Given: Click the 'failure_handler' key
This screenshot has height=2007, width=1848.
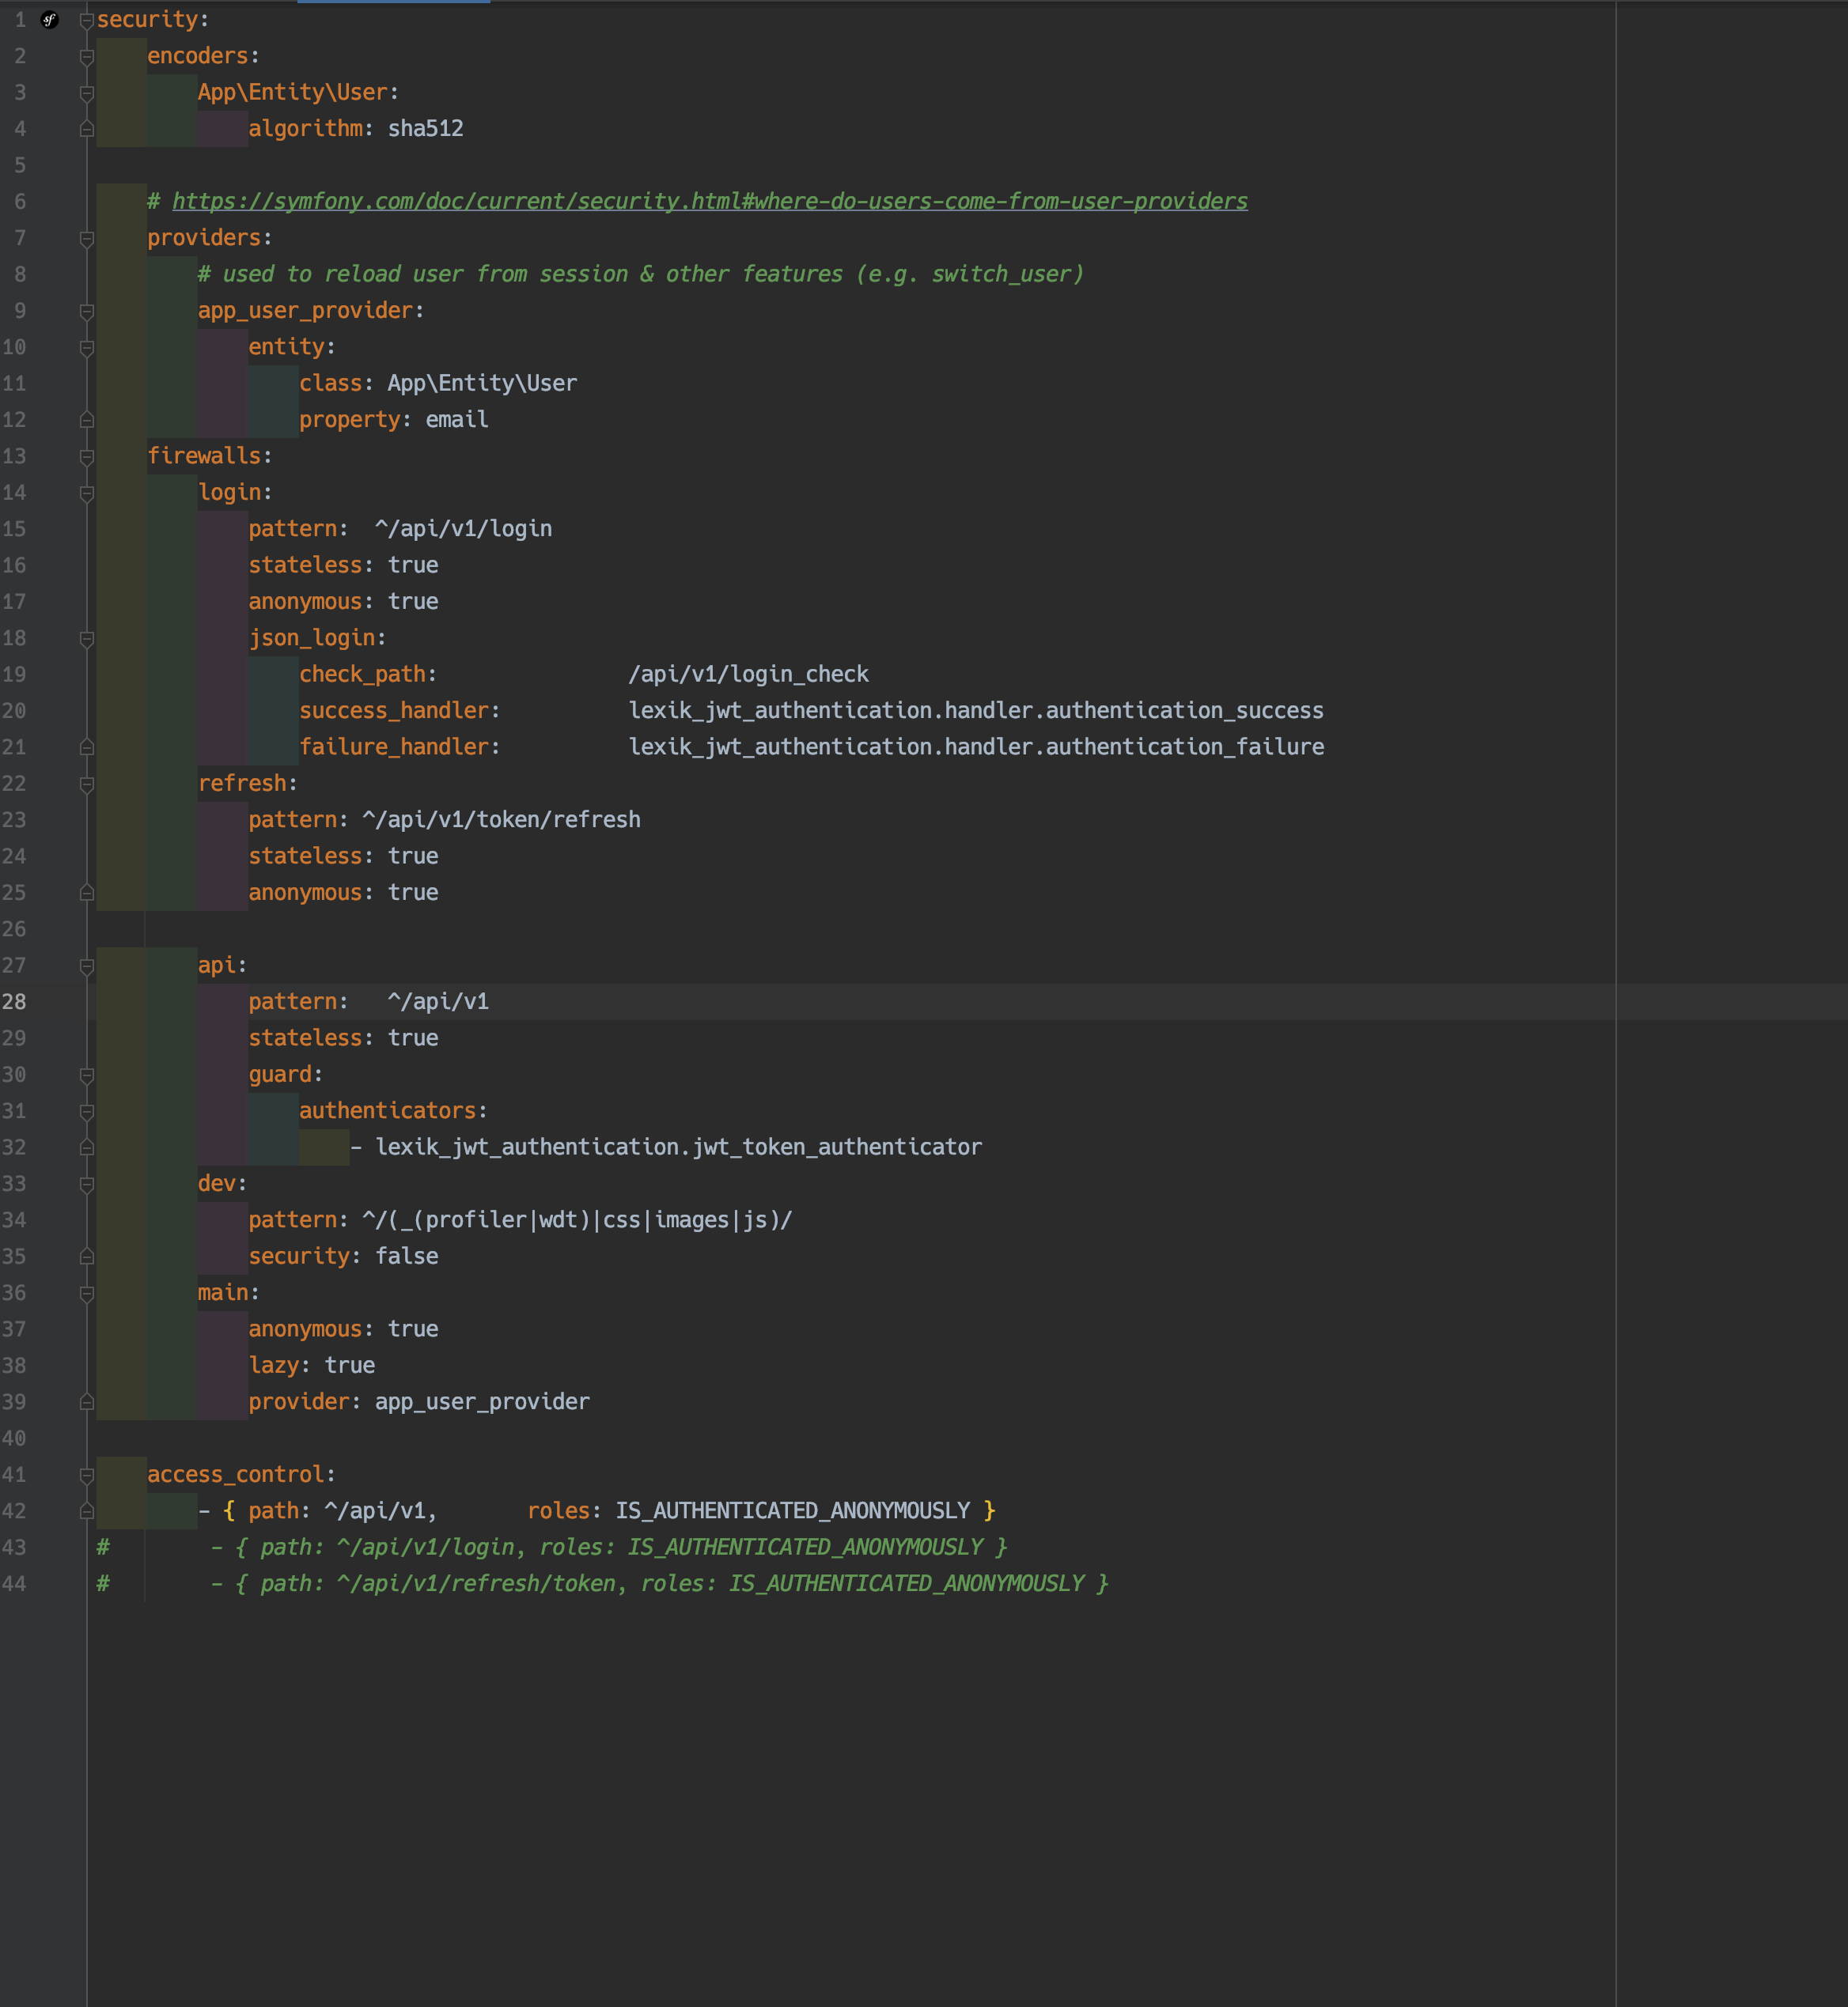Looking at the screenshot, I should [394, 746].
